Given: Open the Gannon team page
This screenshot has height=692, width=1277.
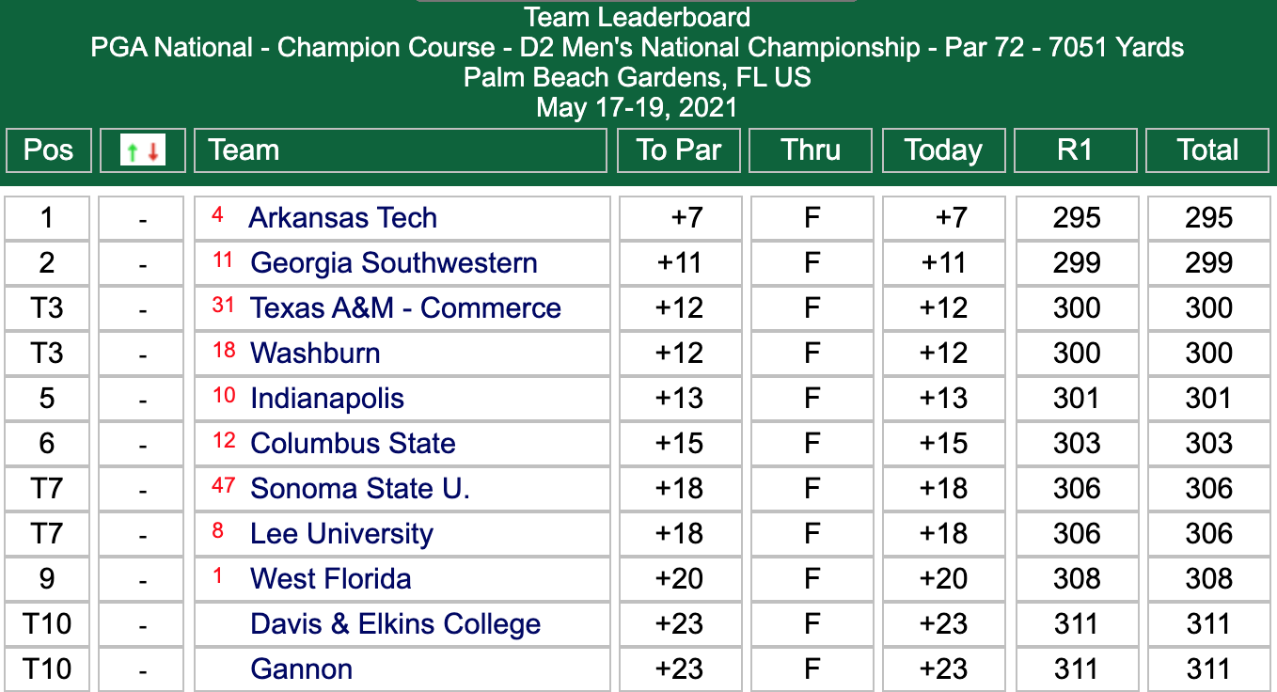Looking at the screenshot, I should [x=301, y=668].
